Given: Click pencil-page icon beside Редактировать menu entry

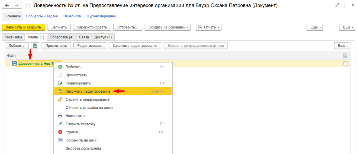Looking at the screenshot, I should [60, 83].
